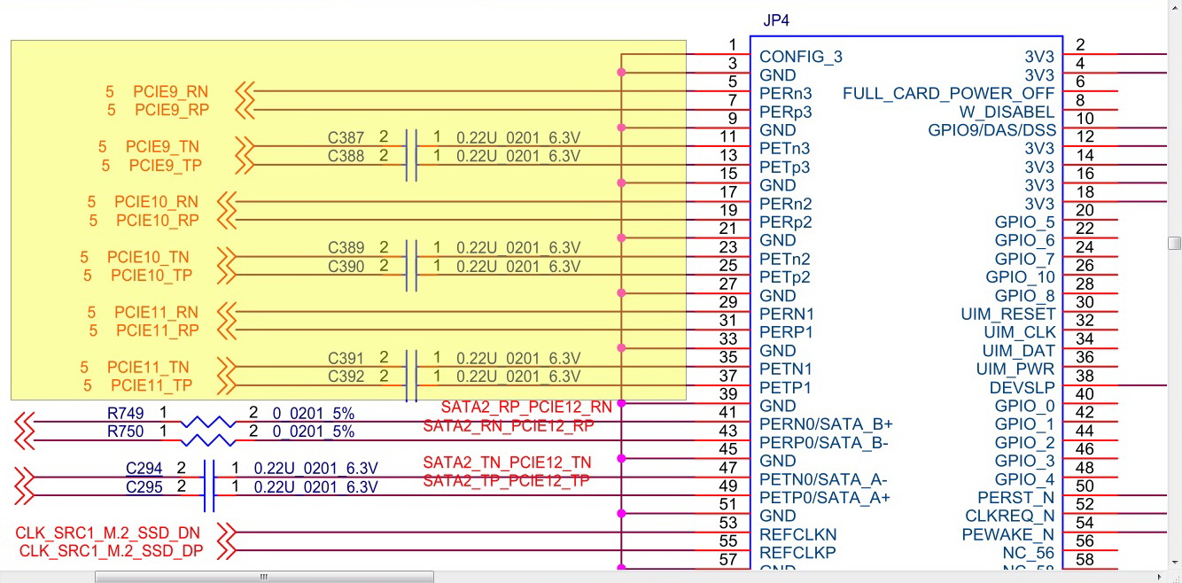
Task: Click the PCIE9_TP net label
Action: click(x=166, y=165)
